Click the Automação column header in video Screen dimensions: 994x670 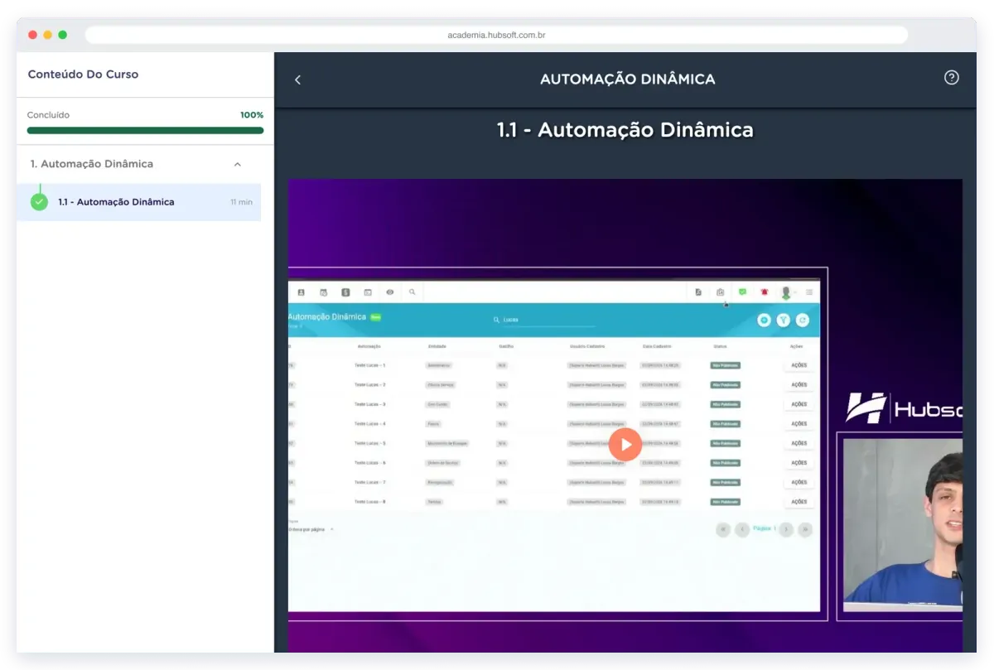[x=369, y=346]
